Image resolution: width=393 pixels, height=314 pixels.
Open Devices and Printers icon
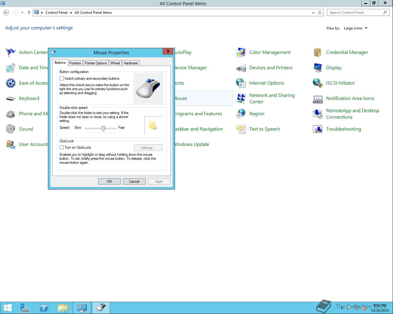pyautogui.click(x=241, y=68)
